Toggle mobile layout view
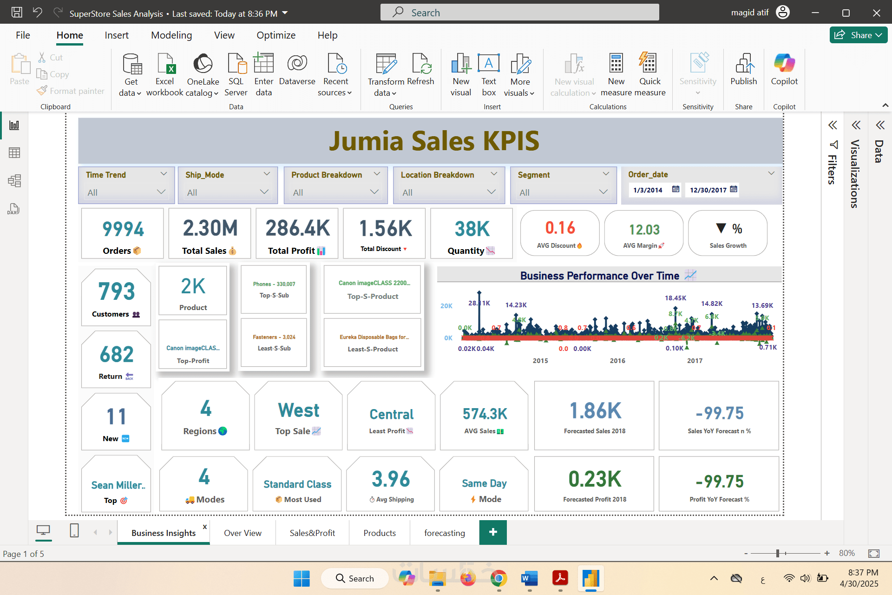The height and width of the screenshot is (595, 892). (74, 530)
